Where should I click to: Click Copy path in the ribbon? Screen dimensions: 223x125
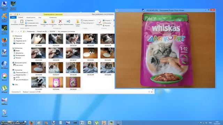coord(32,23)
